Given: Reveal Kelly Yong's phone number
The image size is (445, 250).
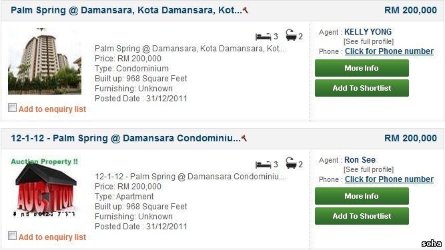Looking at the screenshot, I should click(389, 51).
